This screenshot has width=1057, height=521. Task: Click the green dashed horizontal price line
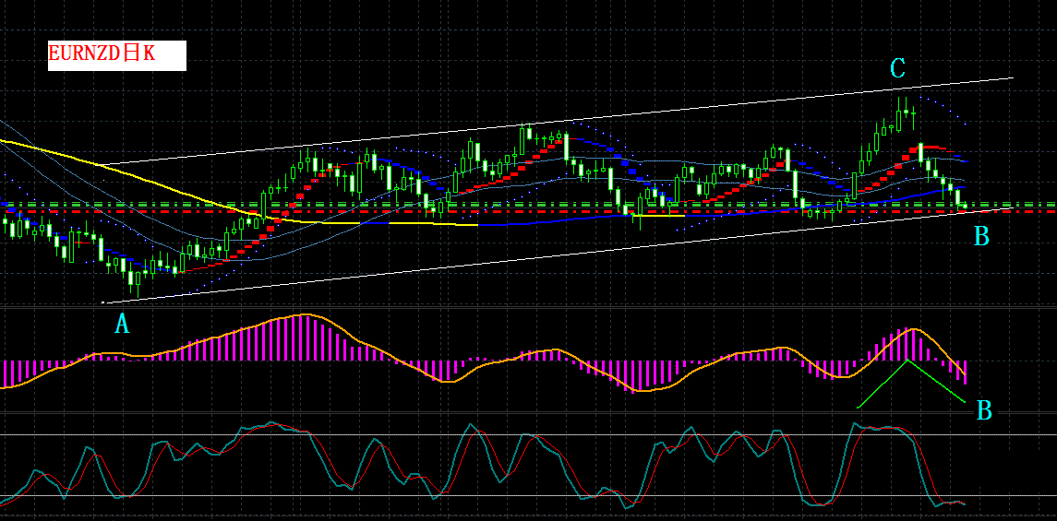pos(528,204)
